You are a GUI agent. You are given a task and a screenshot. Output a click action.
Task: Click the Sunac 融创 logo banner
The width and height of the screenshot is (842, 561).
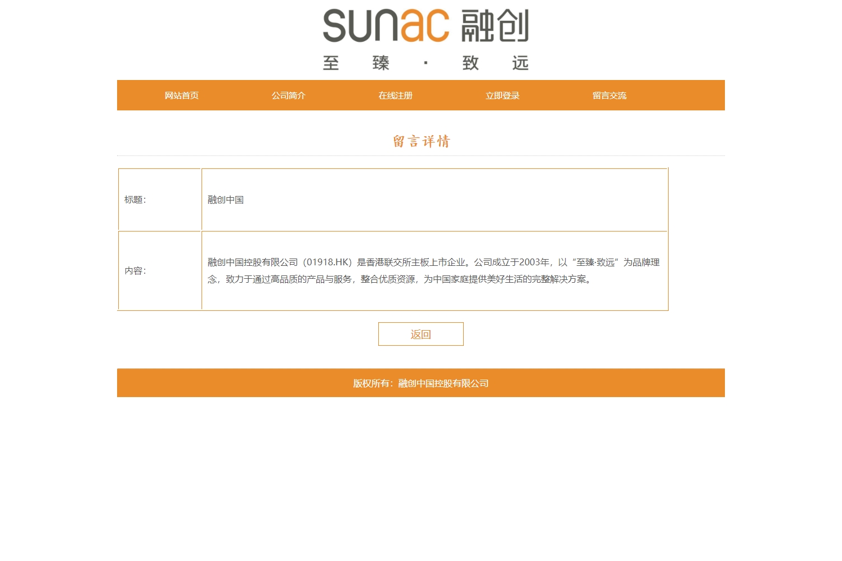(x=426, y=39)
